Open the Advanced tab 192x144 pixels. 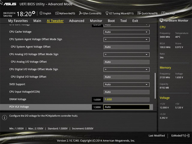tap(77, 21)
